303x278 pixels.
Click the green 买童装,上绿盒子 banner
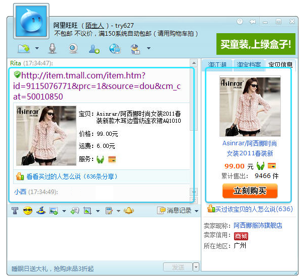(x=256, y=44)
